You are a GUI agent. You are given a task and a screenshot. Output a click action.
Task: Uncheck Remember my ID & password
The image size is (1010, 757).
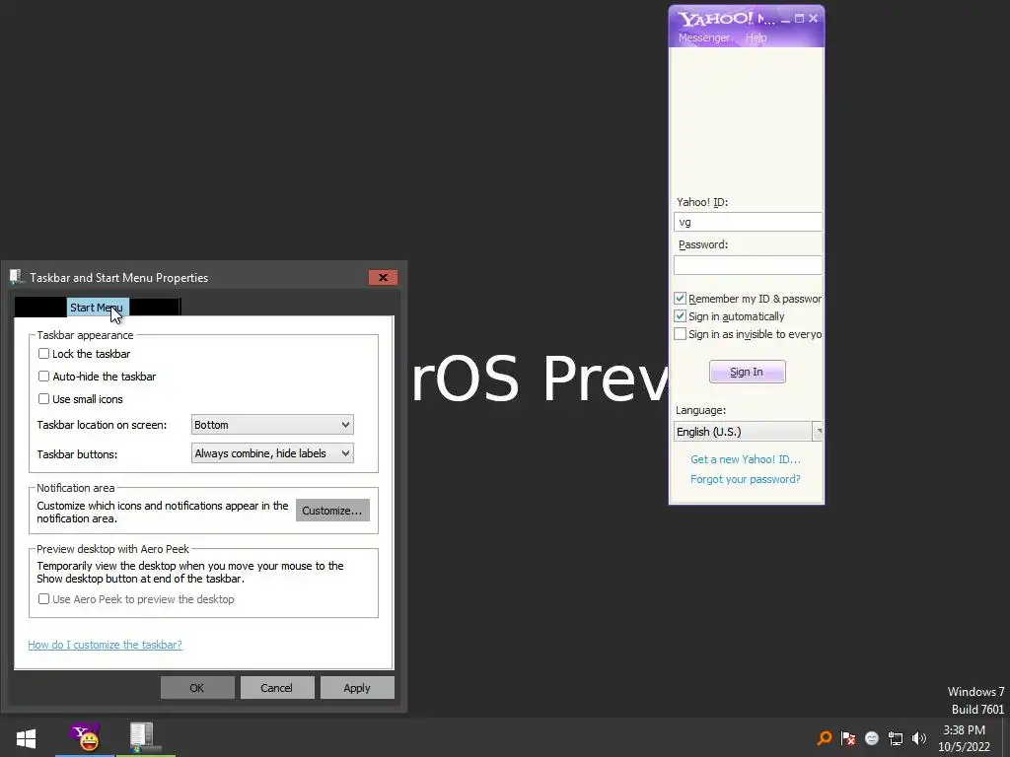tap(681, 298)
